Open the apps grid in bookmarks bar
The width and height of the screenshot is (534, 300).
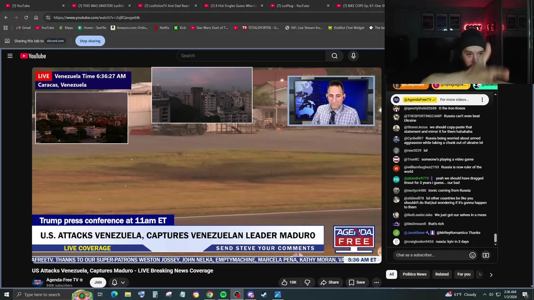pyautogui.click(x=5, y=28)
